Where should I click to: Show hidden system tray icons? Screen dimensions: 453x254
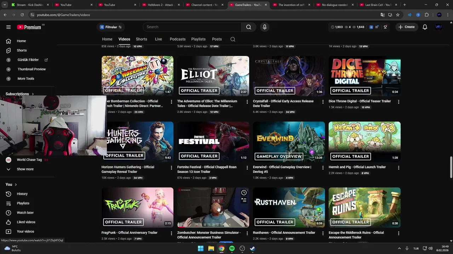[x=399, y=248]
